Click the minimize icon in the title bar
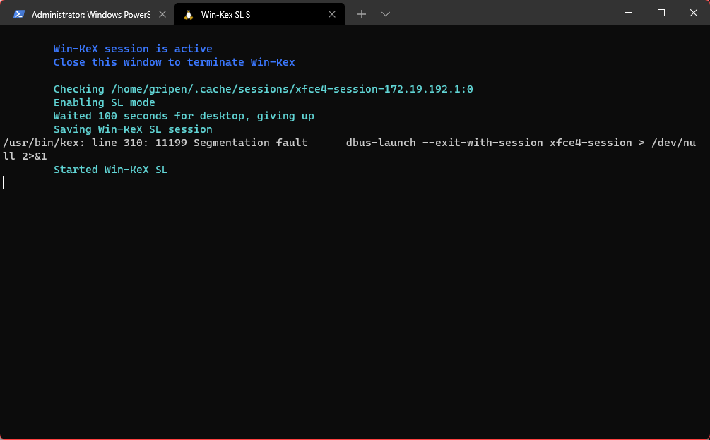The width and height of the screenshot is (710, 440). pos(628,13)
